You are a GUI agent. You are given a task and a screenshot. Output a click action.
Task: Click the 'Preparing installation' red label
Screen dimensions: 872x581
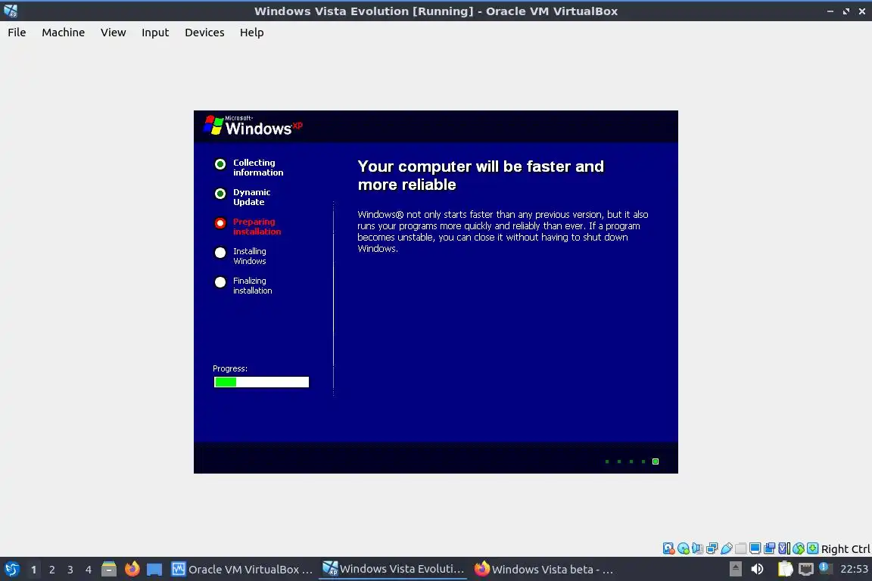coord(257,226)
